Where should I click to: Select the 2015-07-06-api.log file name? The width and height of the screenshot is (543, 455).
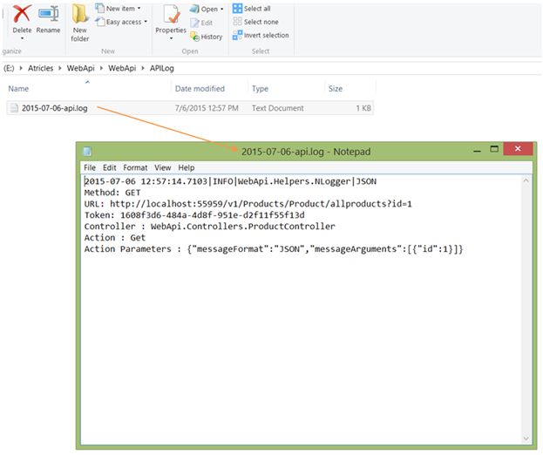(x=54, y=108)
